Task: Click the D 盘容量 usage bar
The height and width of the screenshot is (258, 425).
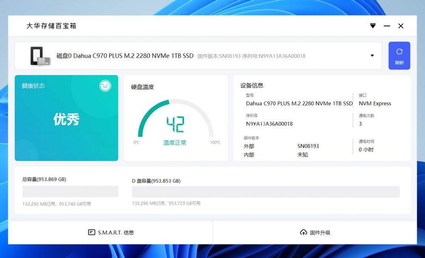Action: pos(266,192)
